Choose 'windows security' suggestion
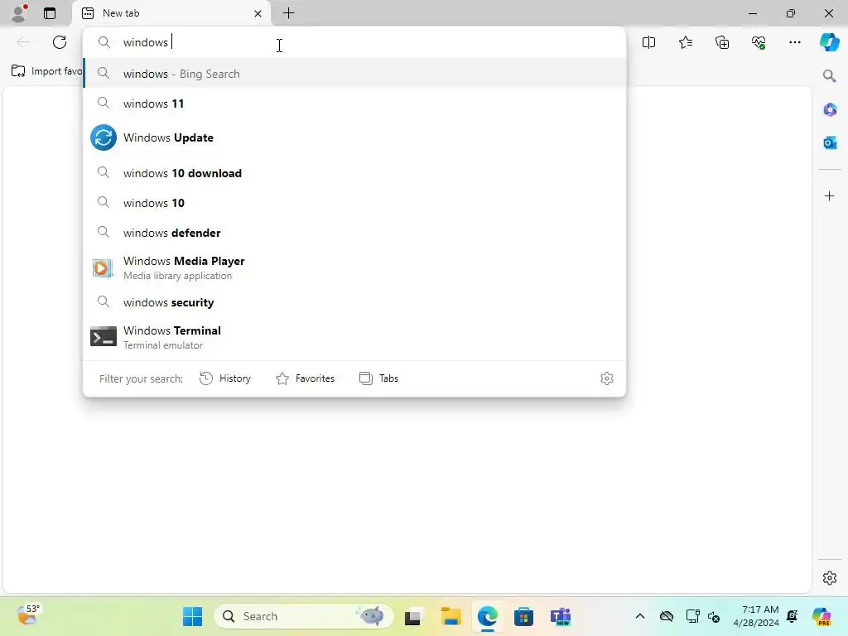 pyautogui.click(x=354, y=302)
